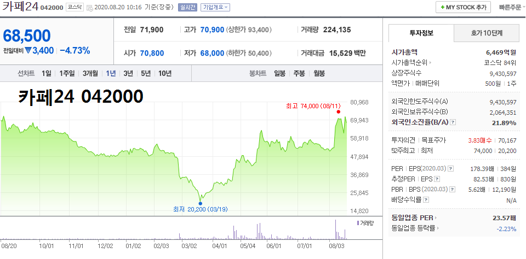Switch to the 호가10단계 tab
The width and height of the screenshot is (526, 259).
coord(487,33)
